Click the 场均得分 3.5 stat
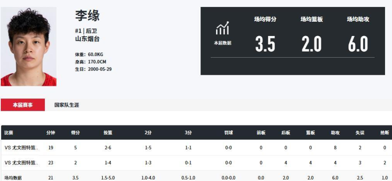The height and width of the screenshot is (181, 392). [265, 44]
